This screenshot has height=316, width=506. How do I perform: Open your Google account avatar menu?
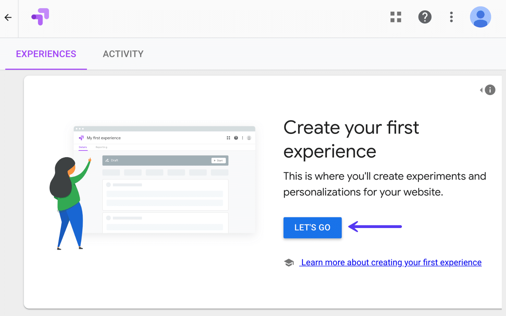pyautogui.click(x=480, y=17)
